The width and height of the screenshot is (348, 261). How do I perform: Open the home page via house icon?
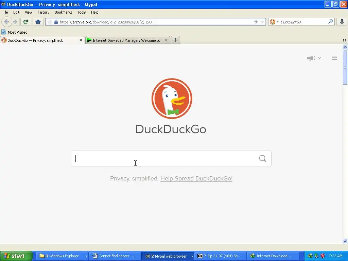(x=38, y=22)
